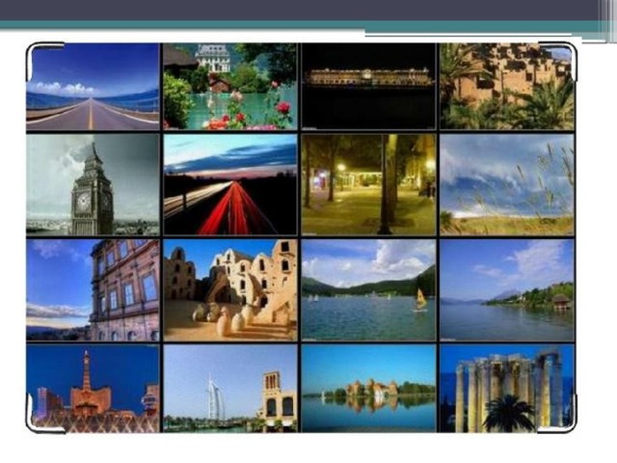Select the adobe kasbah with palm trees photo
Image resolution: width=617 pixels, height=463 pixels.
[507, 87]
